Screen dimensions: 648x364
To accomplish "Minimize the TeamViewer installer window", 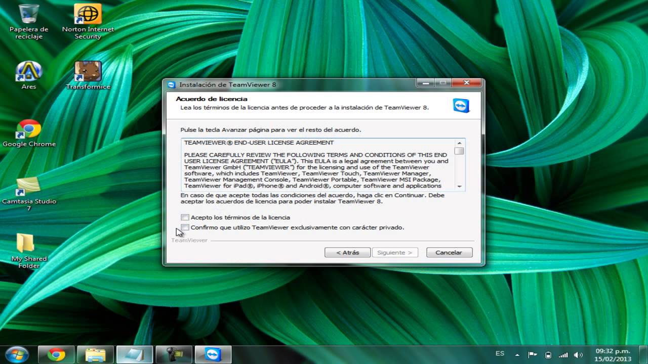I will point(426,83).
